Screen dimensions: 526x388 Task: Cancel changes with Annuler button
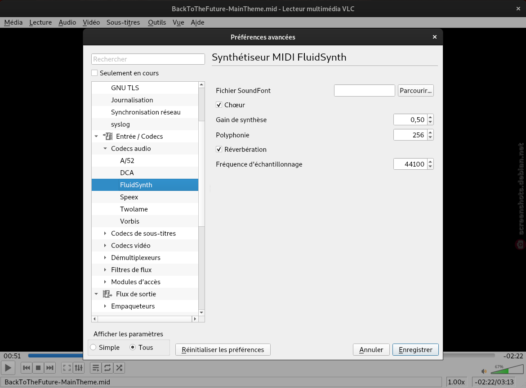click(x=371, y=349)
